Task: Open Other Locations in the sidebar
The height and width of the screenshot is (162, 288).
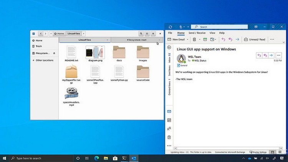Action: (43, 60)
